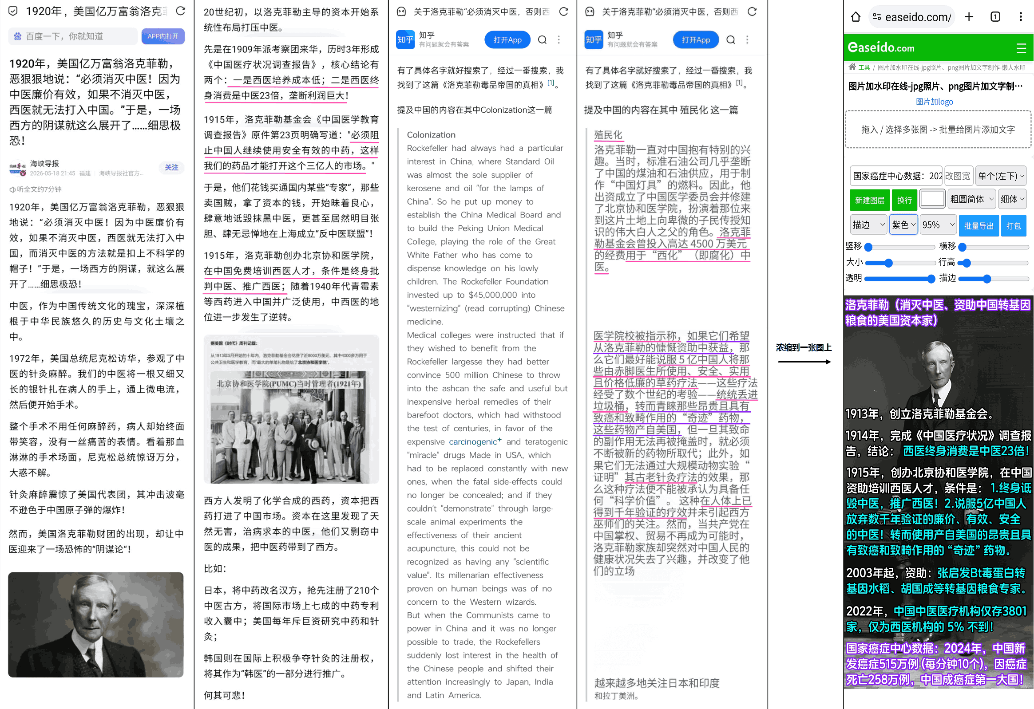Click the breadcrumb home icon before 工具
The image size is (1034, 709).
[852, 67]
